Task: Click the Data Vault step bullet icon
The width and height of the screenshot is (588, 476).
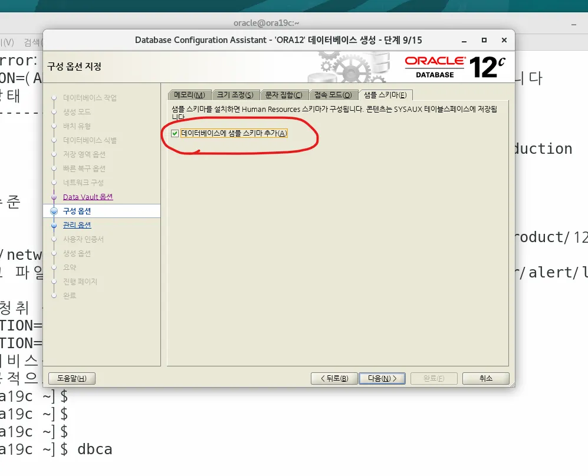Action: (x=54, y=197)
